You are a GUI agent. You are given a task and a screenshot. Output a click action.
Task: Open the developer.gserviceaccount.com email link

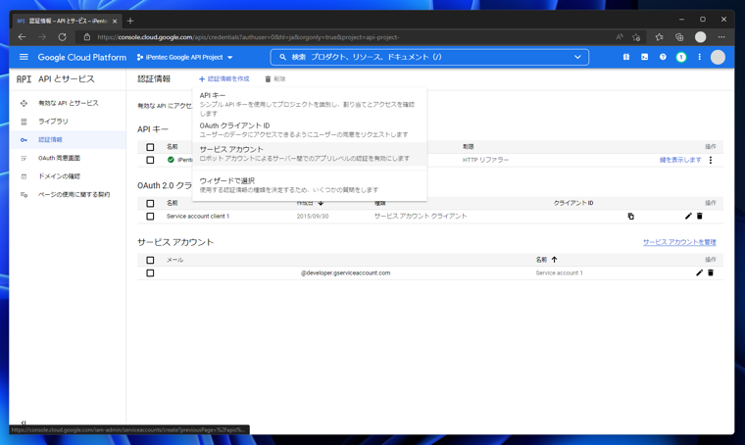point(345,273)
